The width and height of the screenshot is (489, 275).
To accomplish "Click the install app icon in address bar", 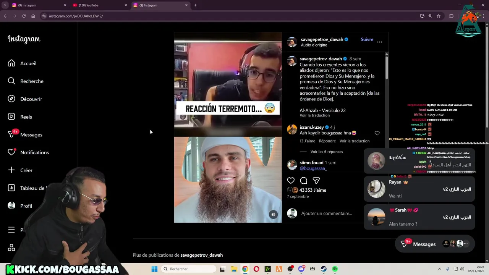I will coord(422,16).
